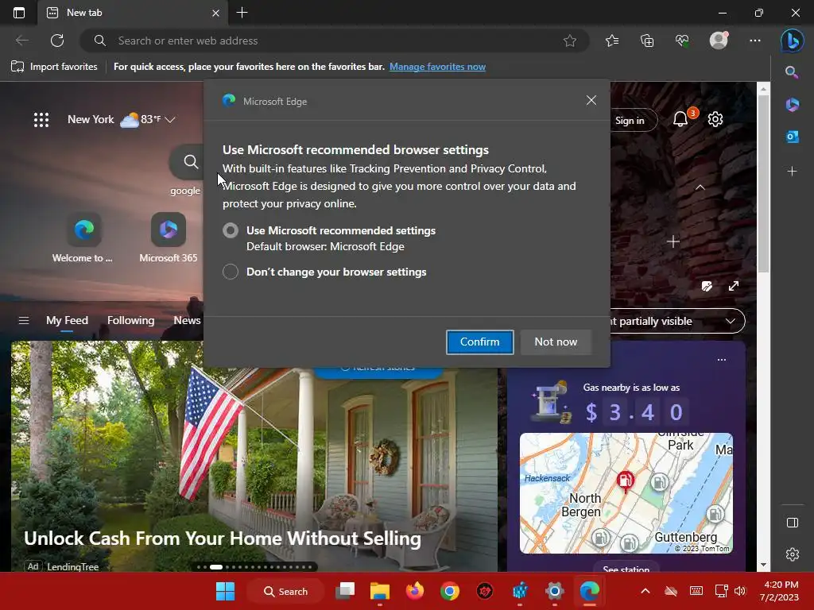Screen dimensions: 814x610
Task: Select Don't change your browser settings
Action: tap(231, 272)
